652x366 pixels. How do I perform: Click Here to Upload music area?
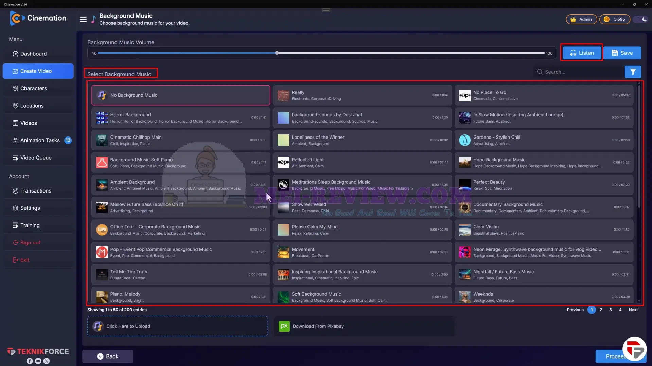[177, 326]
